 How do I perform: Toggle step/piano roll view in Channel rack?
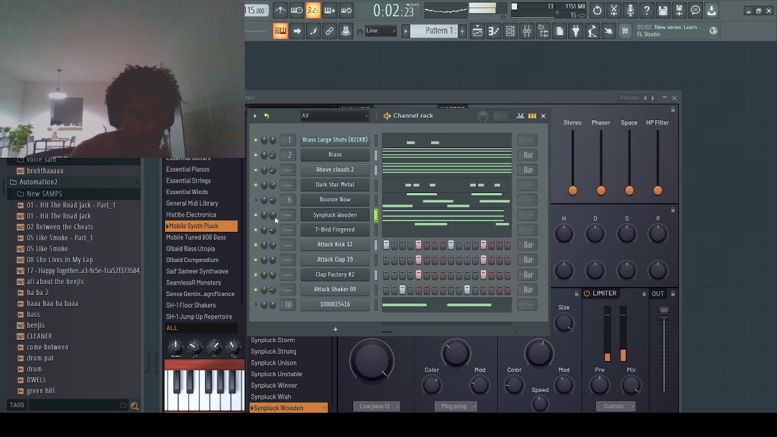pos(532,116)
